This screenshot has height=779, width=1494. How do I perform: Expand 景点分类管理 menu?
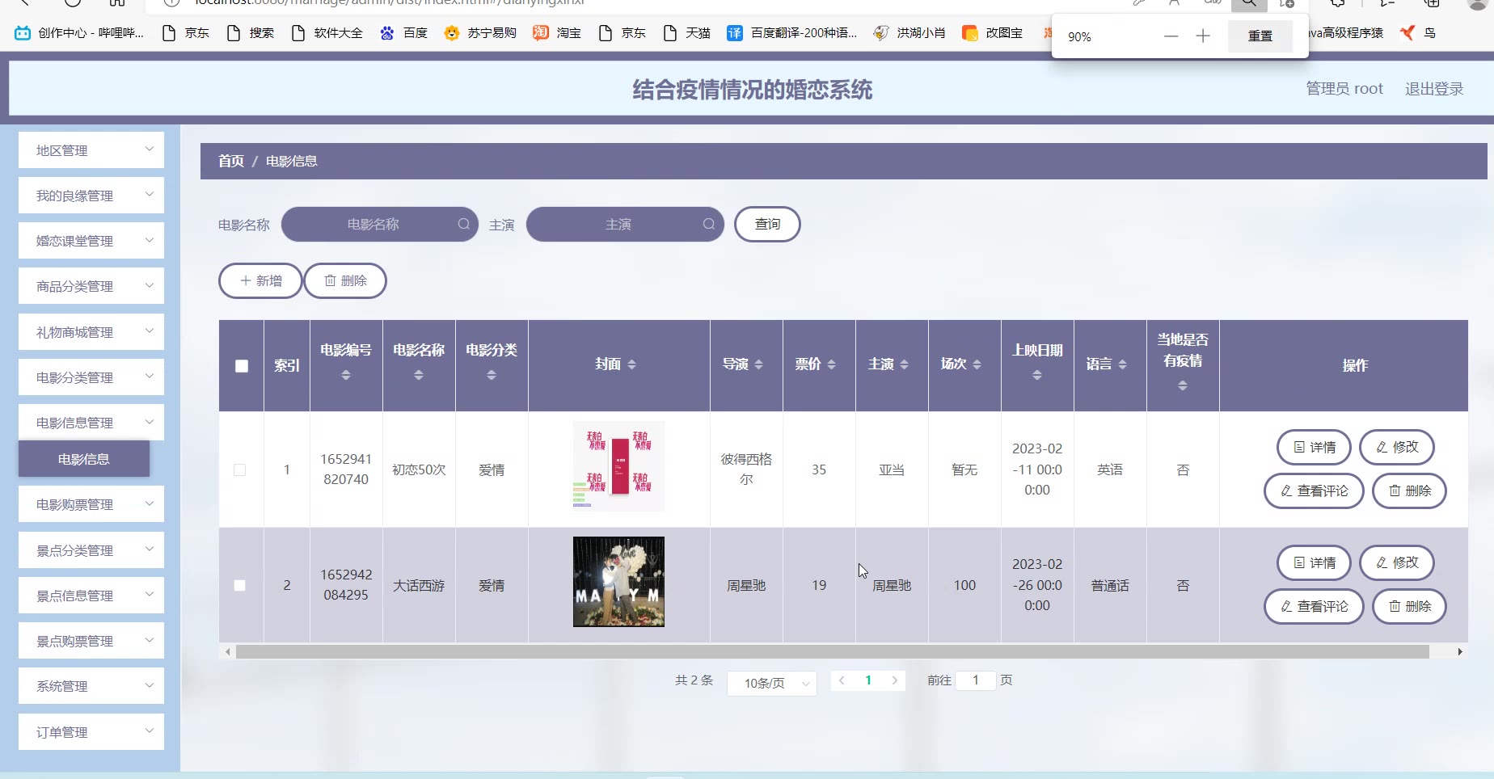coord(91,550)
